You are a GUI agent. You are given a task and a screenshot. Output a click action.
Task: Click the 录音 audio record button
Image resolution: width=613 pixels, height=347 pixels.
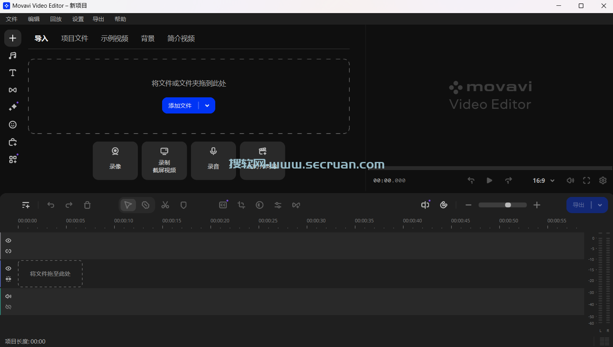click(x=213, y=160)
